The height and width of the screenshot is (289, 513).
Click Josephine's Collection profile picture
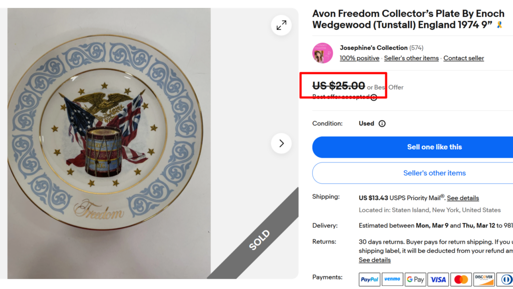pos(322,52)
